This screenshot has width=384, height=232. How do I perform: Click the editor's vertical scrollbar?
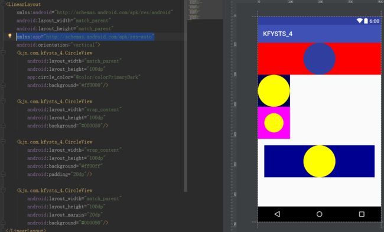pyautogui.click(x=186, y=96)
